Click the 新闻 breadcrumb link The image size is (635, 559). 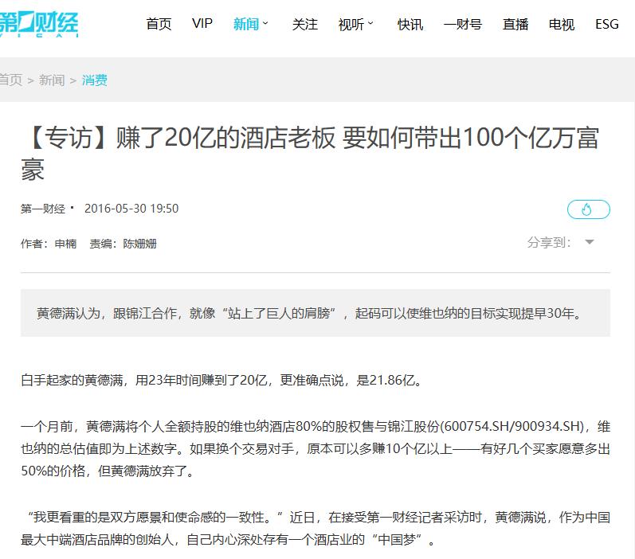point(52,80)
